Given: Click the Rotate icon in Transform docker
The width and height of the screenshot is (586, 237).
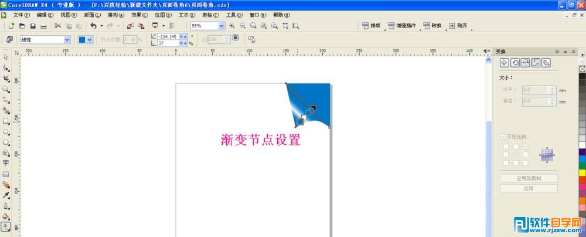Looking at the screenshot, I should click(515, 63).
